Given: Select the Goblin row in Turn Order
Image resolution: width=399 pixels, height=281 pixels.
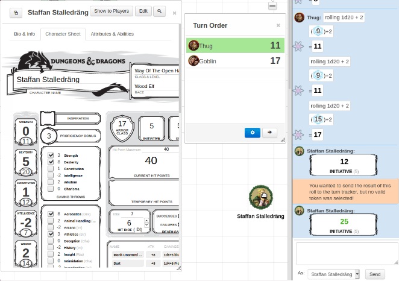Looking at the screenshot, I should 235,61.
